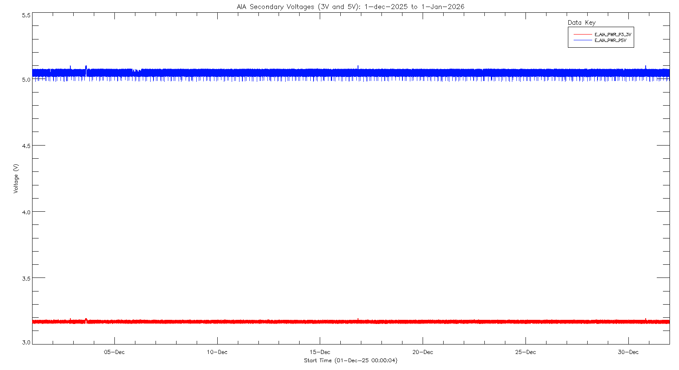The width and height of the screenshot is (679, 370).
Task: Select the 30-Dec date tick label
Action: [628, 352]
